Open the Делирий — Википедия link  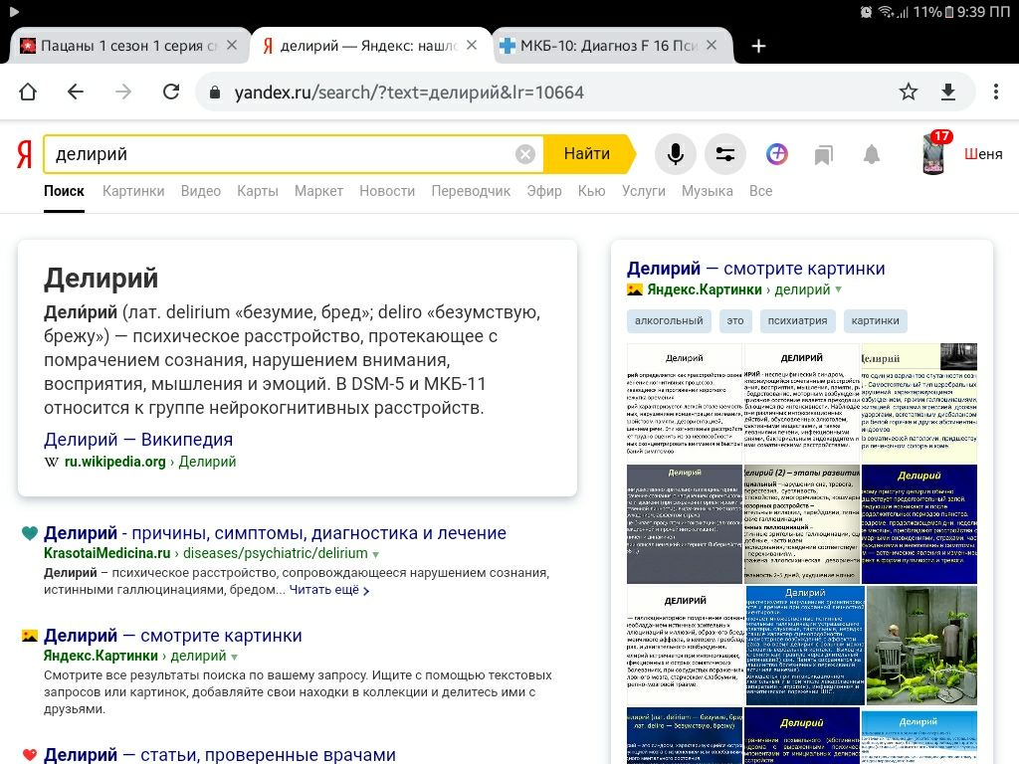[x=137, y=439]
